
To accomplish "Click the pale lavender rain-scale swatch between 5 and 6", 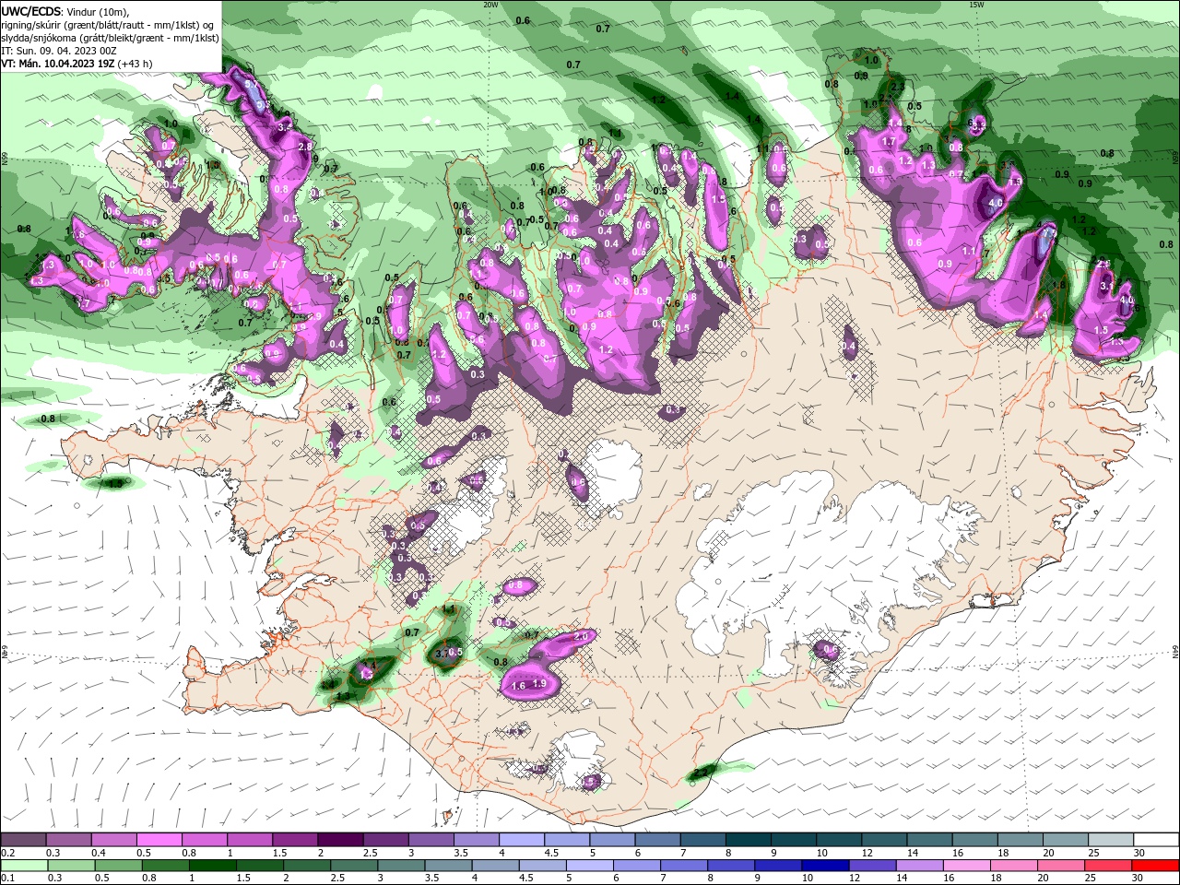I will tap(589, 866).
